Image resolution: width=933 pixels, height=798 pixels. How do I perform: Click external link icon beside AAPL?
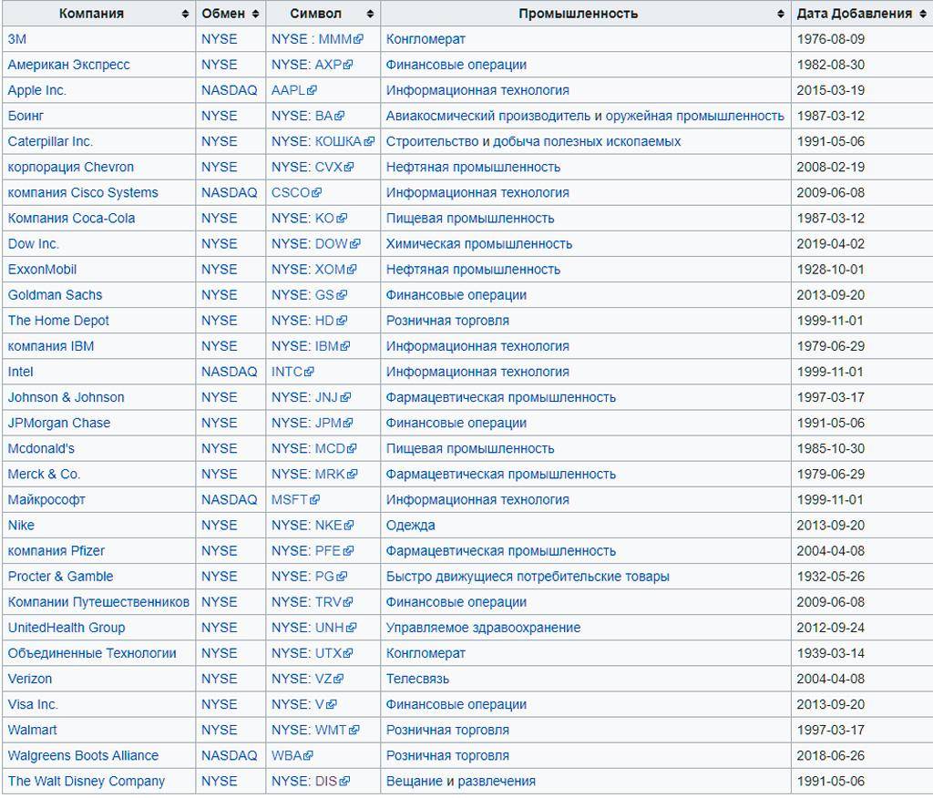313,91
